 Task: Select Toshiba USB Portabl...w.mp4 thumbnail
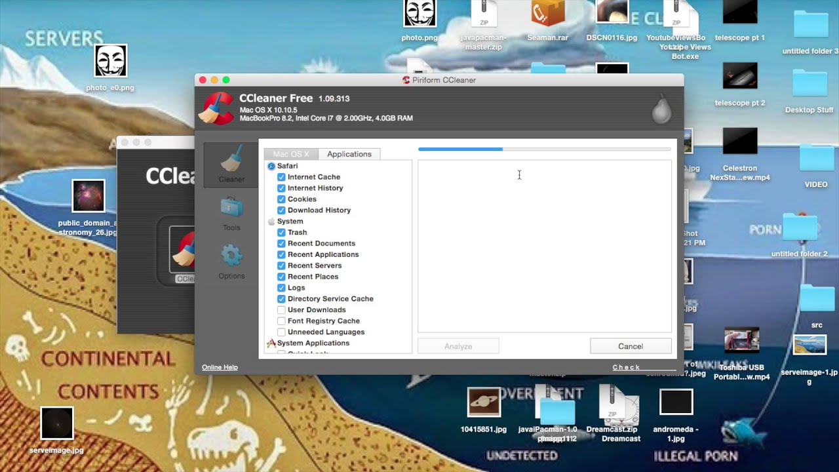[742, 340]
